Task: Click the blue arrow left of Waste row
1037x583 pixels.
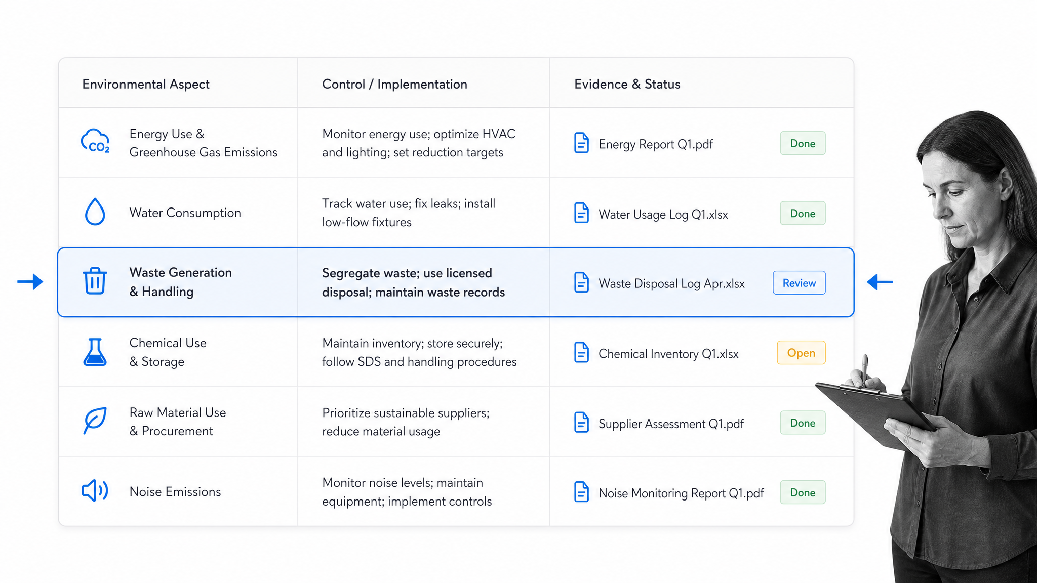Action: pyautogui.click(x=30, y=282)
